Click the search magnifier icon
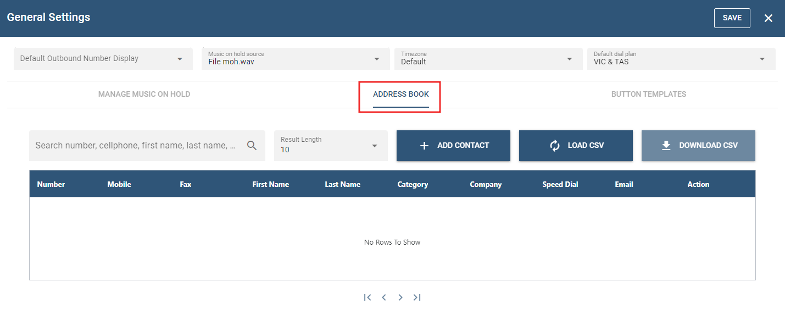This screenshot has width=785, height=326. [252, 146]
